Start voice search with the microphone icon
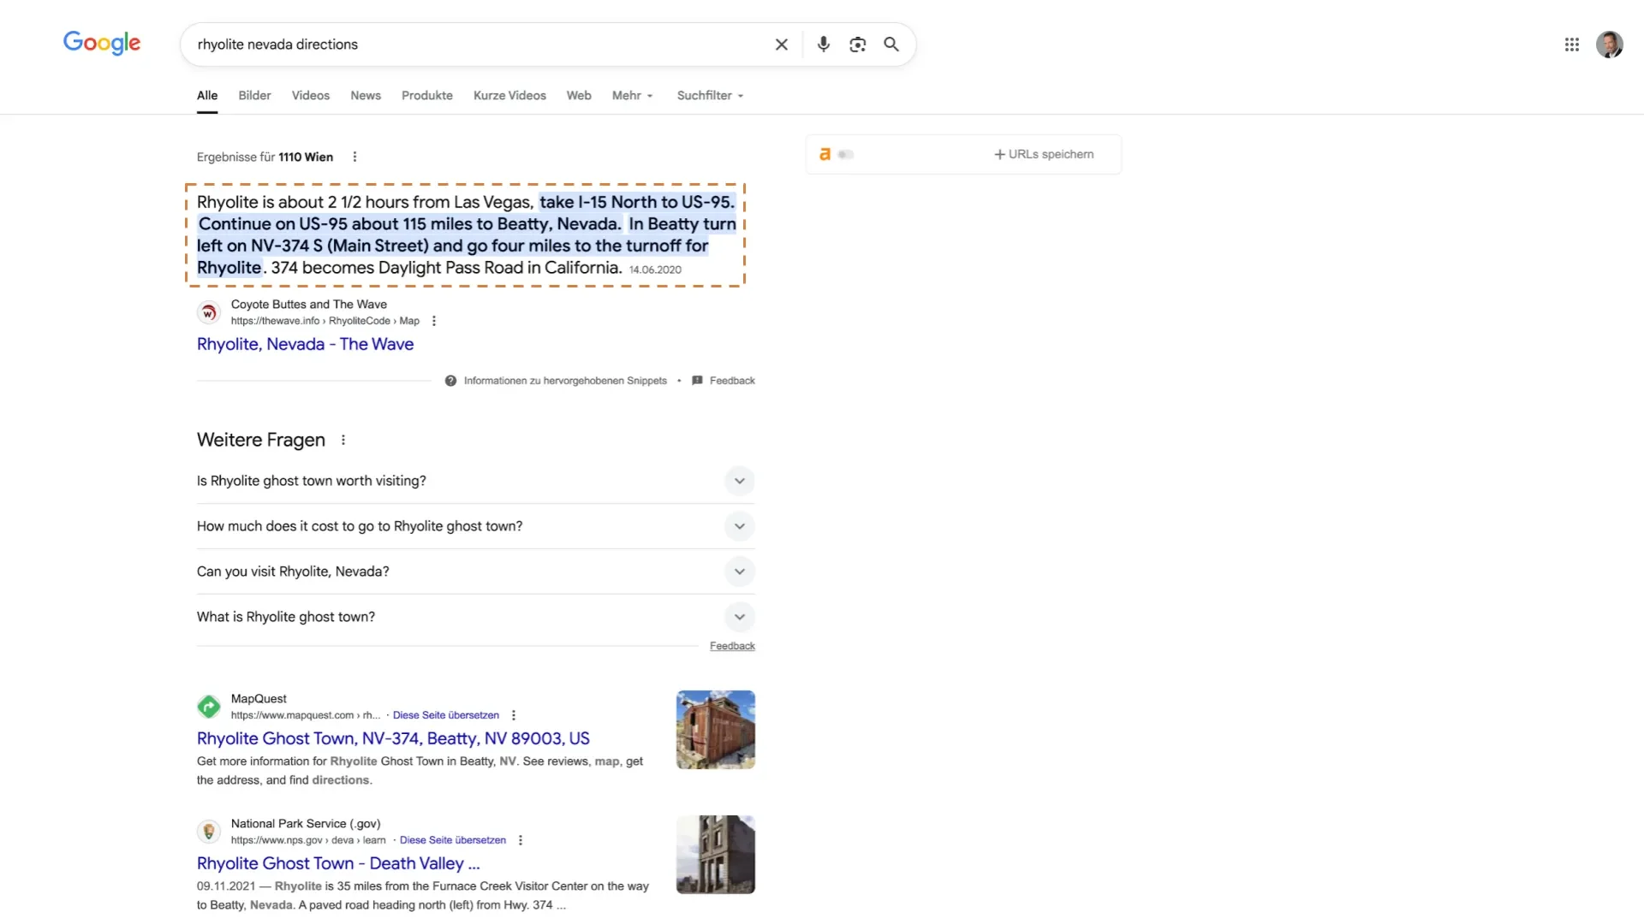The width and height of the screenshot is (1644, 924). point(823,44)
